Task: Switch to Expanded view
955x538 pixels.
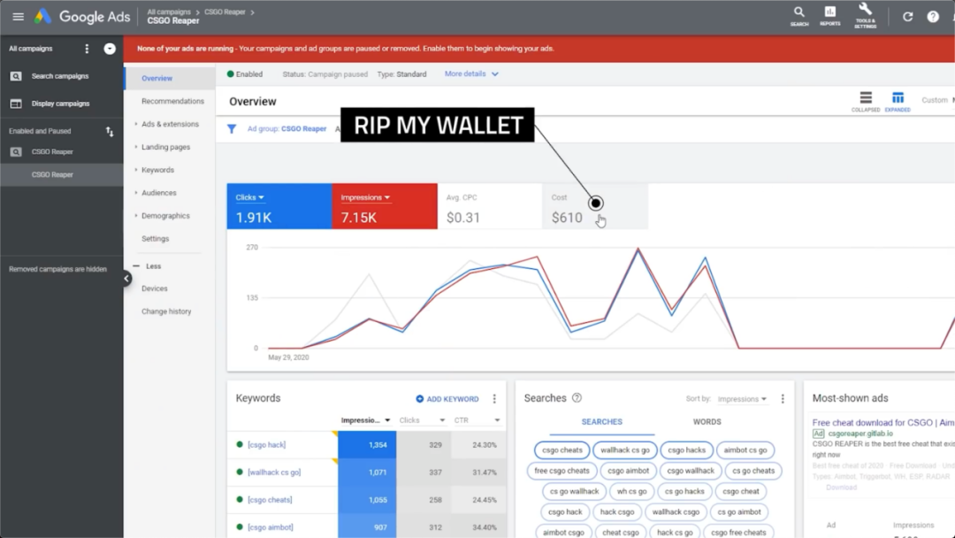Action: (x=898, y=101)
